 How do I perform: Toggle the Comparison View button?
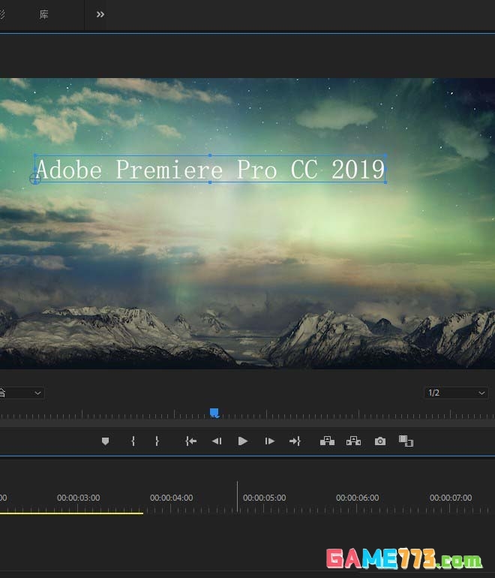click(406, 441)
